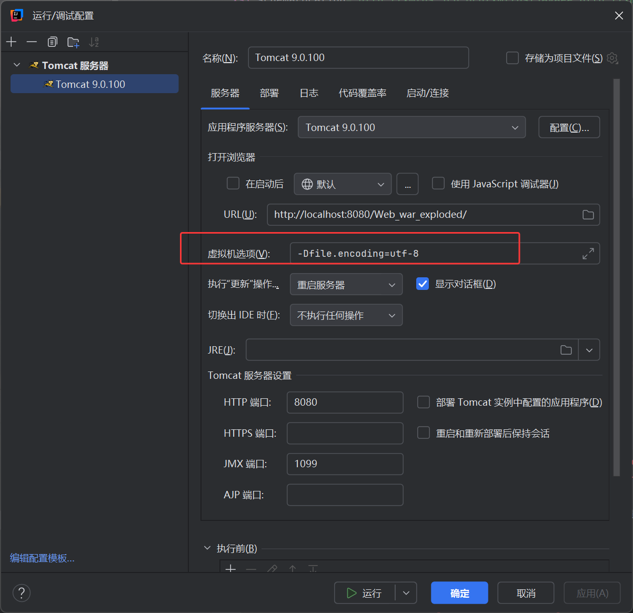Check the 在启动后 option
Image resolution: width=633 pixels, height=613 pixels.
[233, 184]
